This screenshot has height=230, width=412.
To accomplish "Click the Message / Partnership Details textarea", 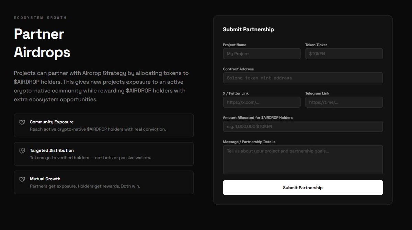I will [x=303, y=160].
